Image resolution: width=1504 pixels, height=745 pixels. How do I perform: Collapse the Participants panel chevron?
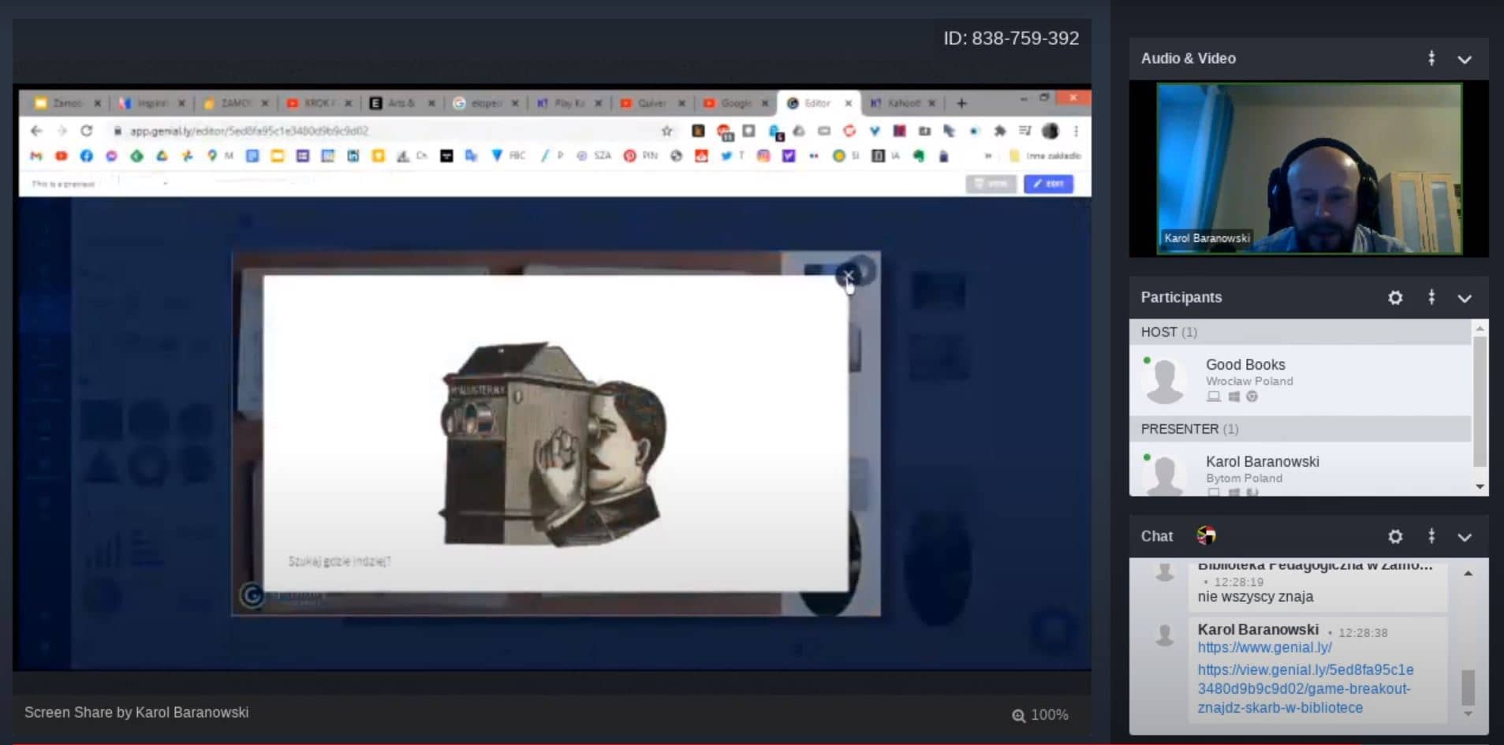point(1465,298)
